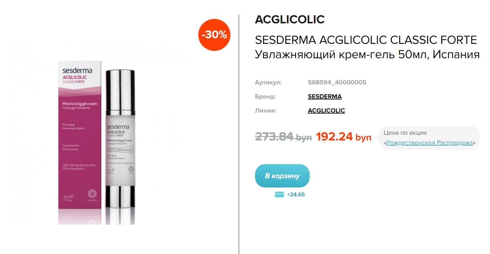Click the Бренд label
The image size is (490, 254).
pos(265,97)
